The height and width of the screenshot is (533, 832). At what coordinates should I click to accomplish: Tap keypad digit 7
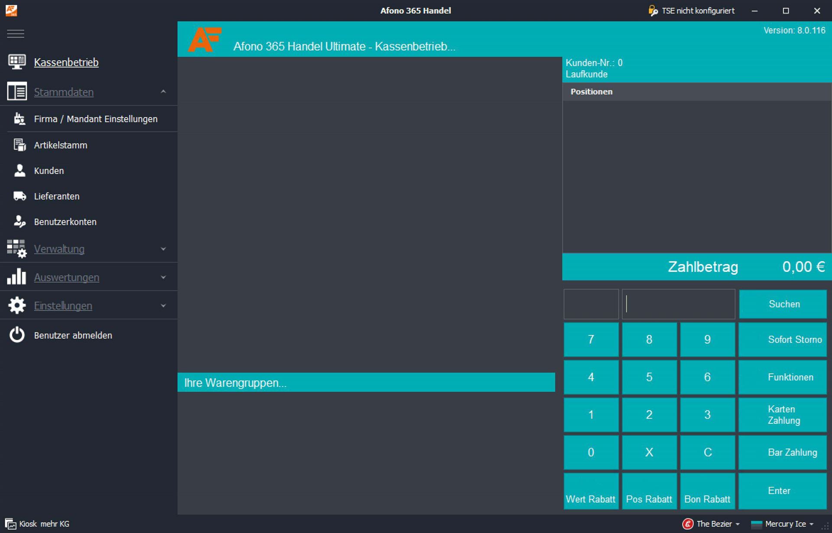pos(591,339)
